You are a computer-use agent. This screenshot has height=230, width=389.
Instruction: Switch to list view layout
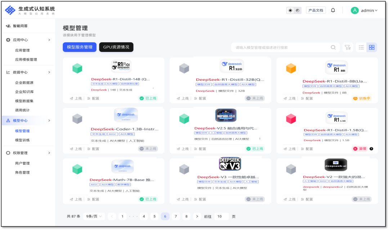click(x=361, y=47)
